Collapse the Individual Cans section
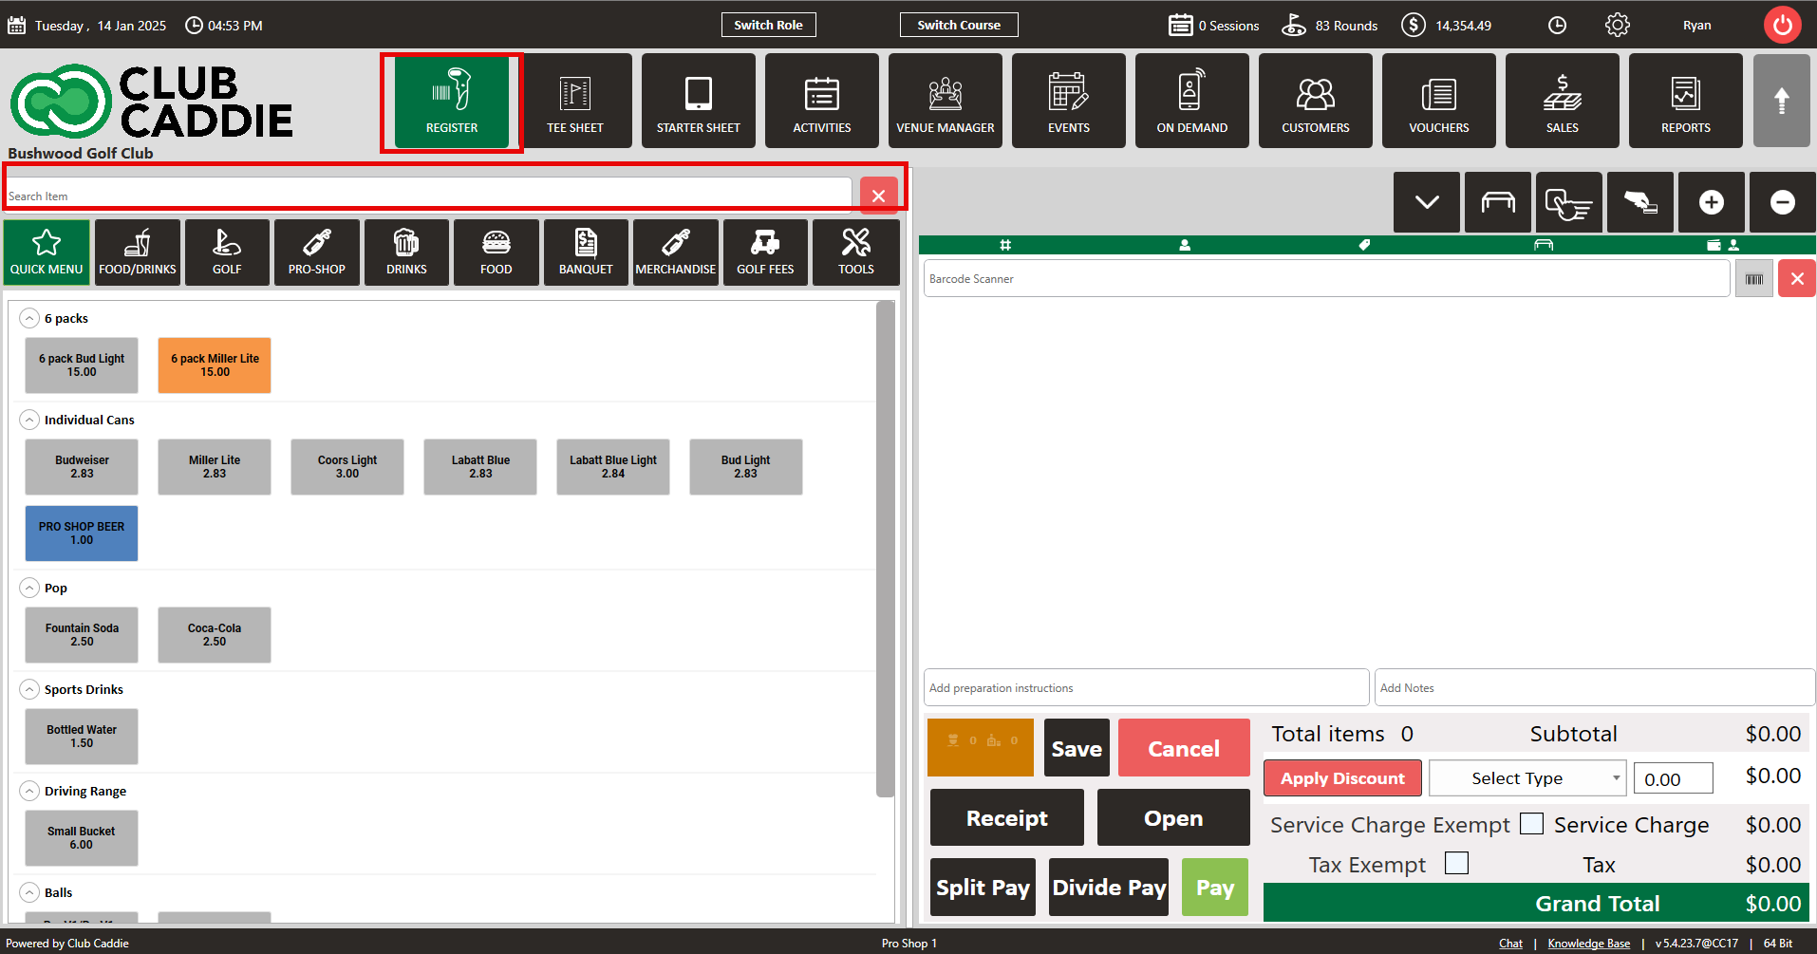Viewport: 1817px width, 954px height. (30, 420)
